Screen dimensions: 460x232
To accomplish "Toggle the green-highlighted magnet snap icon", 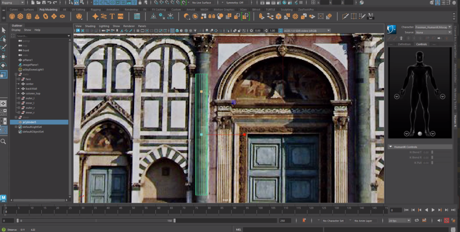I will coord(184,2).
